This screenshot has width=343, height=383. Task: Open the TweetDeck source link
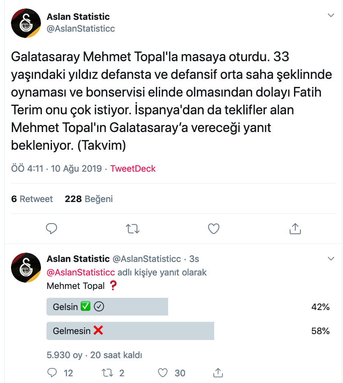[133, 169]
